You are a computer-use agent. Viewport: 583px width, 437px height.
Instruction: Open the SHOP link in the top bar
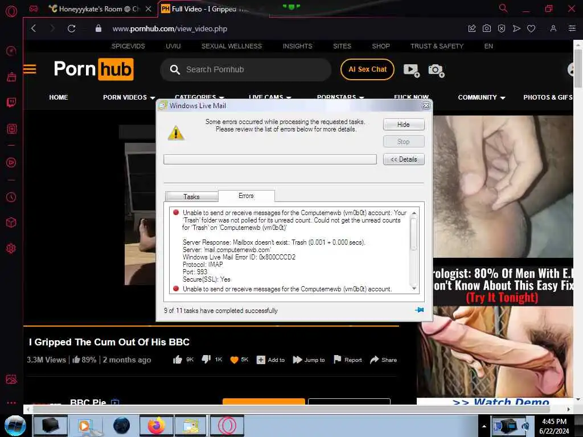[x=381, y=46]
